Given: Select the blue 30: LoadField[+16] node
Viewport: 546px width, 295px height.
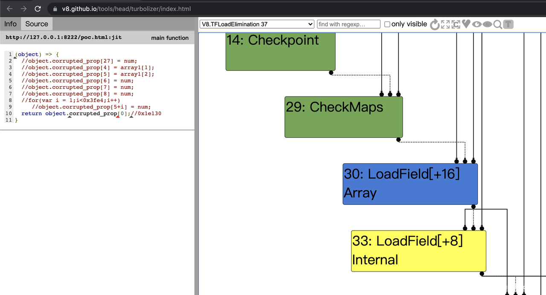Looking at the screenshot, I should click(x=410, y=184).
